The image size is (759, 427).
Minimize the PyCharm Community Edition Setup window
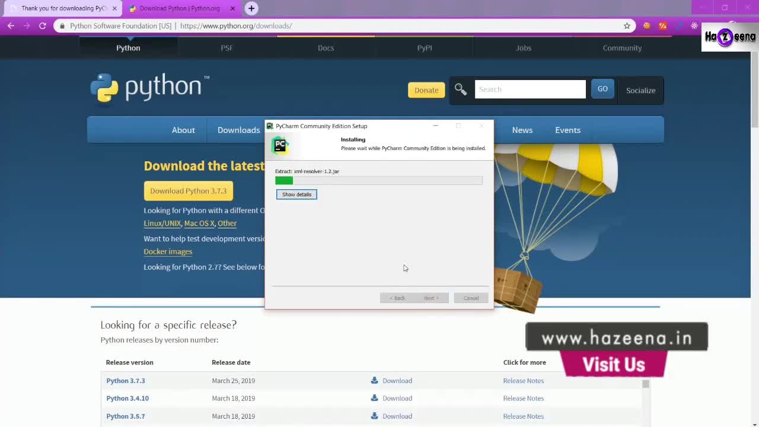[435, 126]
